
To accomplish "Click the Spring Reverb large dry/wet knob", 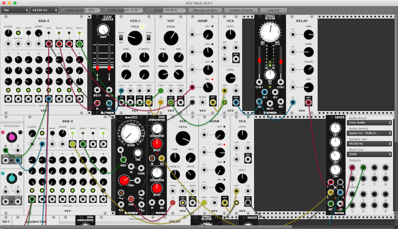I will 270,32.
